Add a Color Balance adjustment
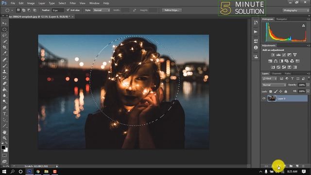 point(276,61)
